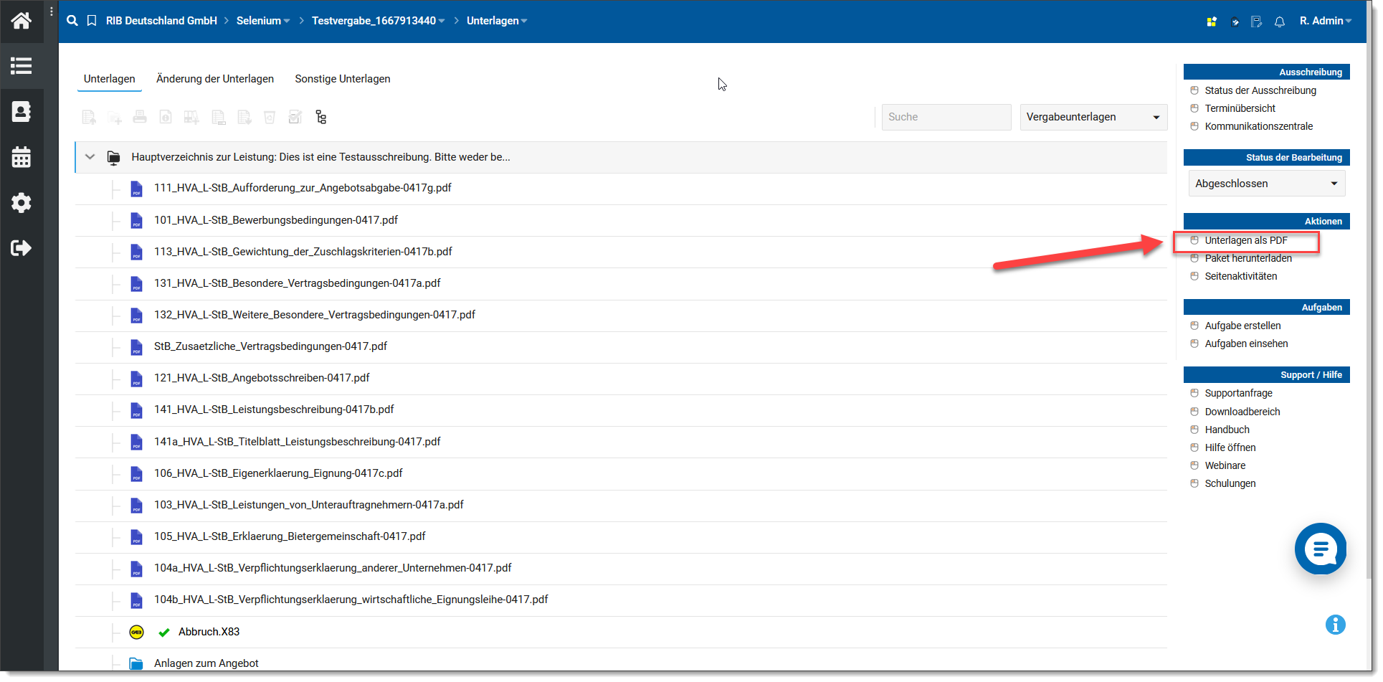Viewport: 1383px width, 682px height.
Task: Open the settings gear in sidebar
Action: point(22,203)
